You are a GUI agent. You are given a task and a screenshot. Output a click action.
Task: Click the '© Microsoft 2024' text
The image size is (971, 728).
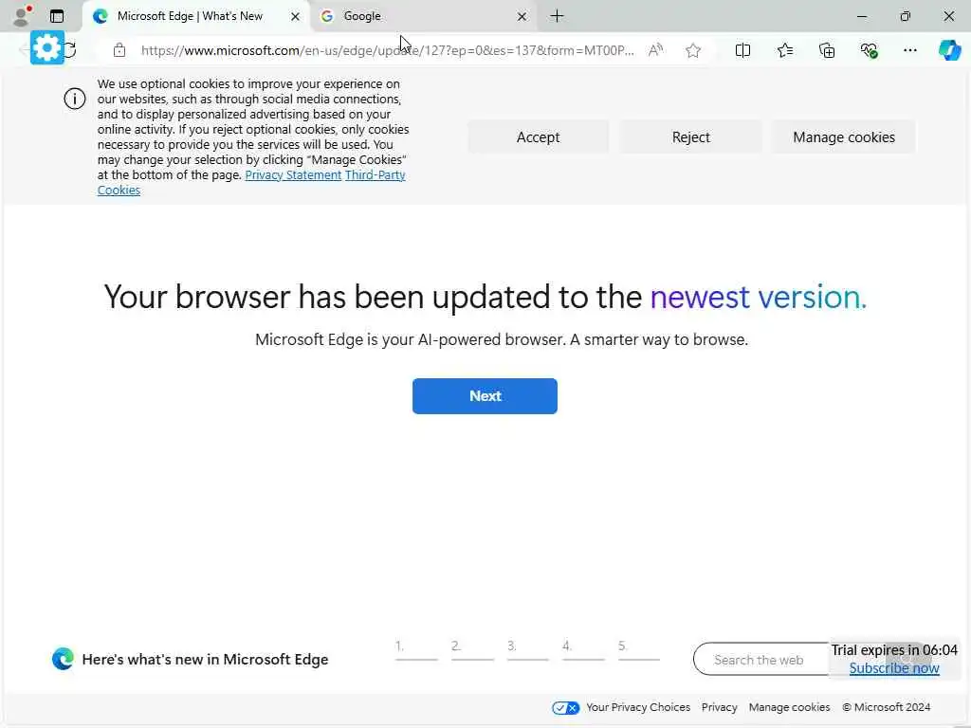(887, 707)
